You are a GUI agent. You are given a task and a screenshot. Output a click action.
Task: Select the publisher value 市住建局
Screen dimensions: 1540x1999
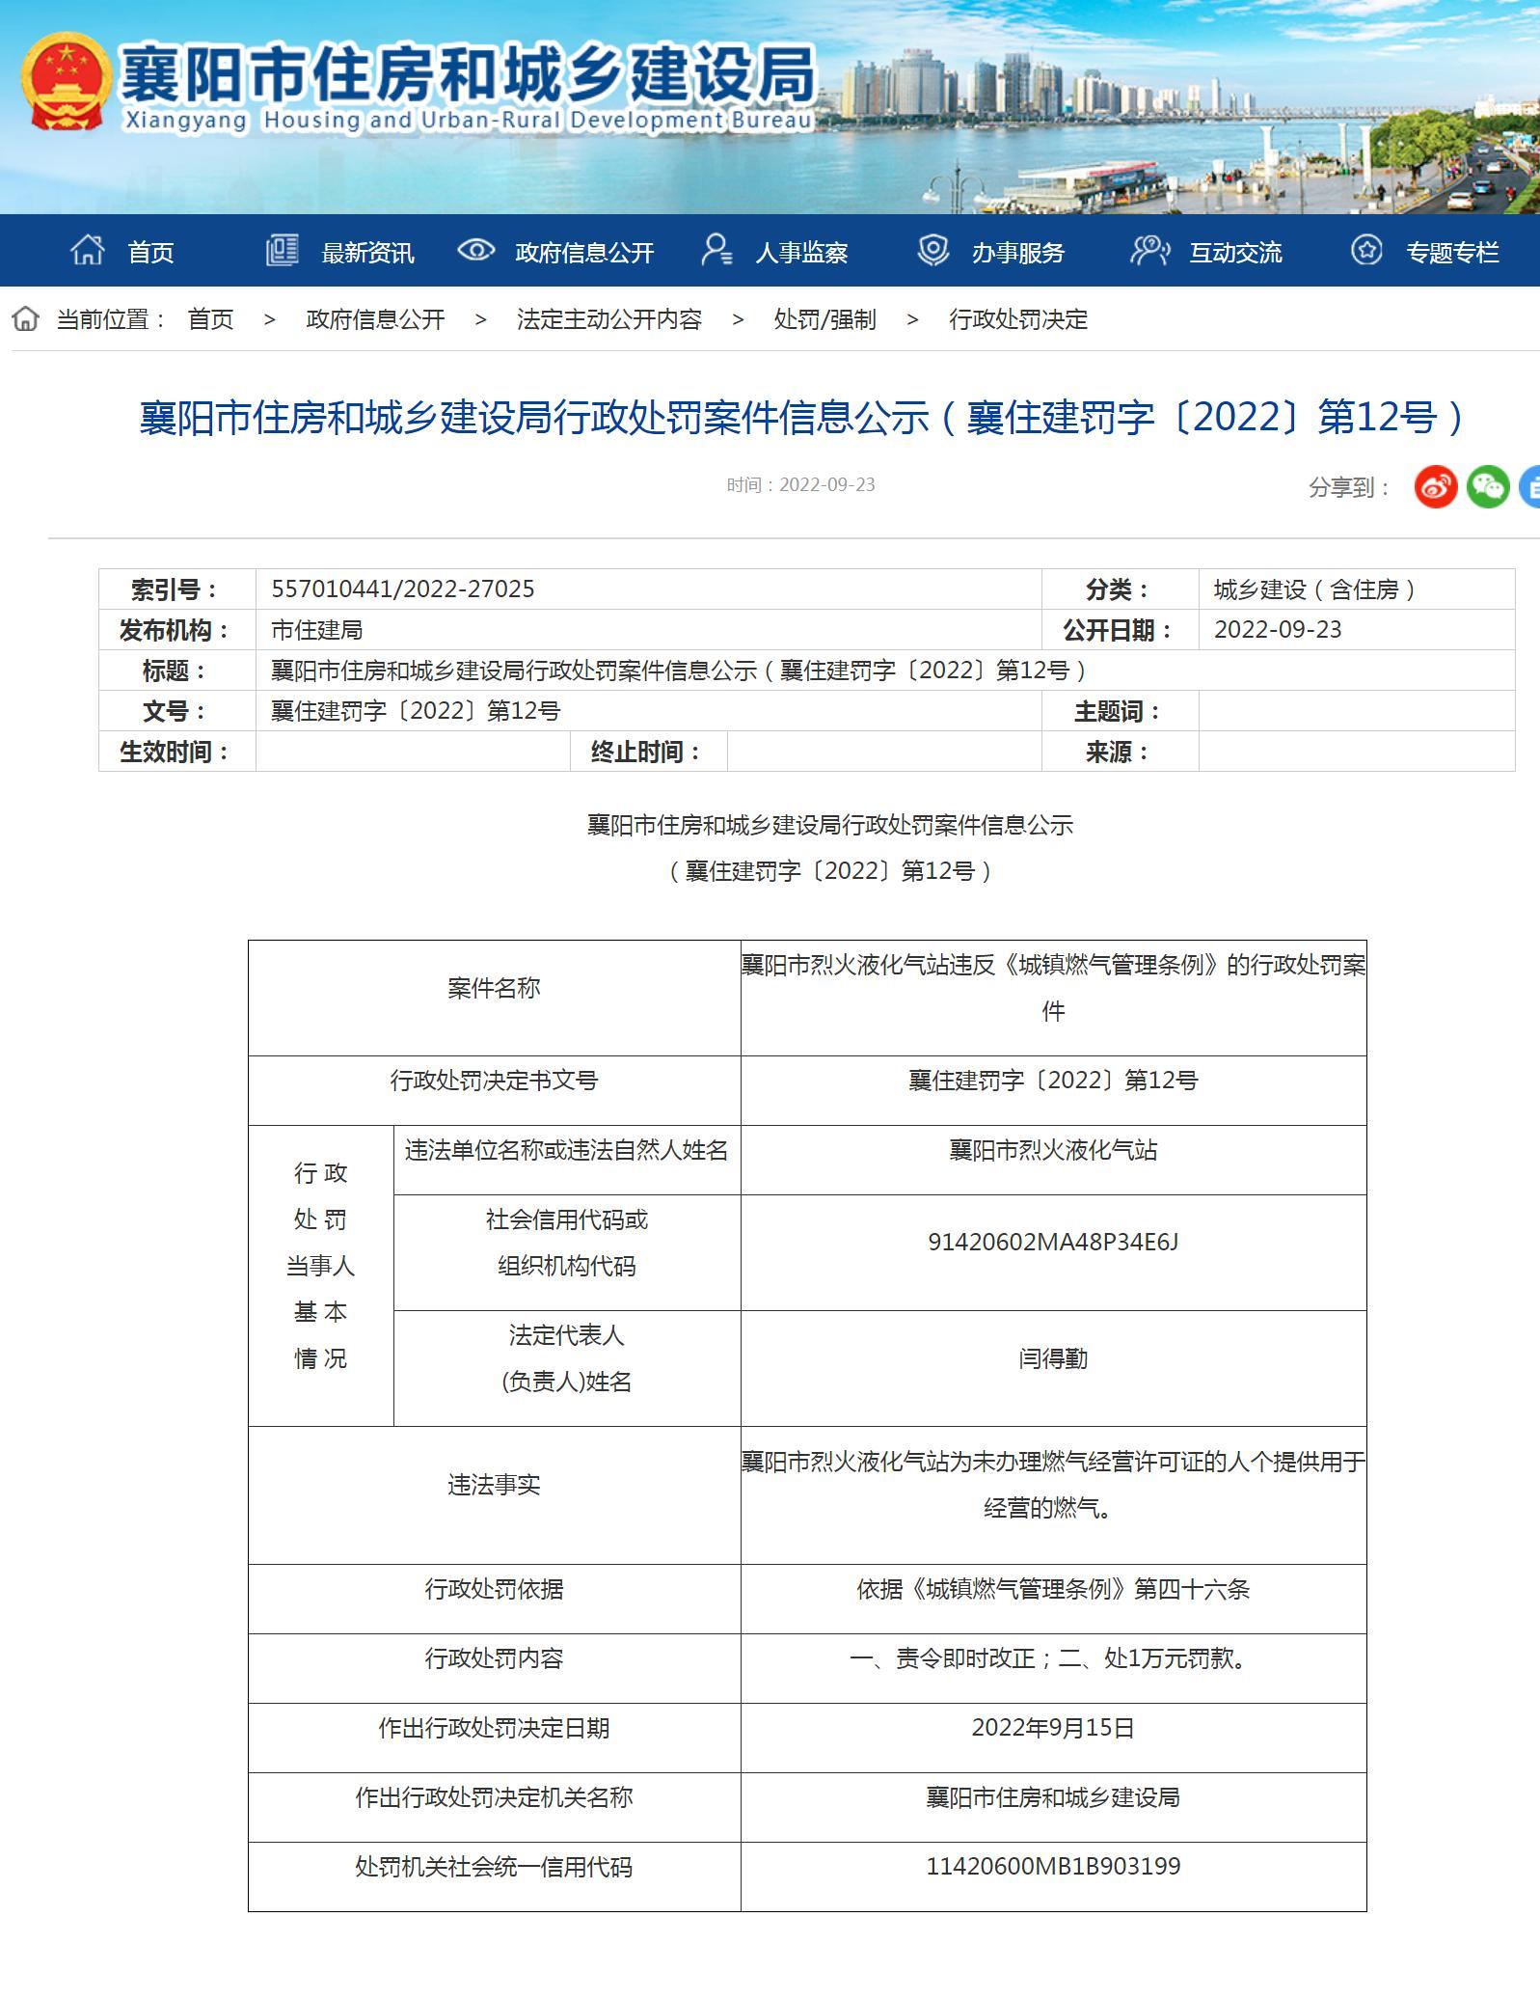click(317, 630)
